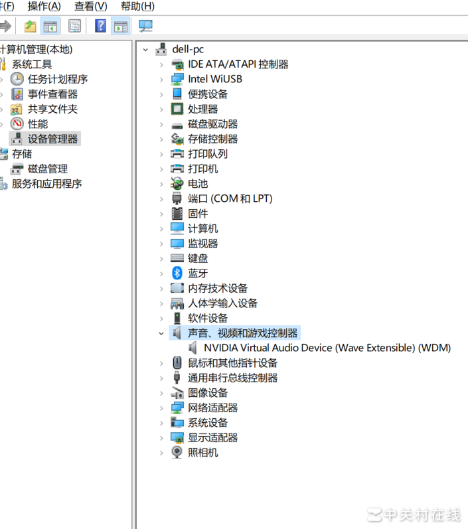Screen dimensions: 468x529
Task: Click the up one level folder icon
Action: 31,26
